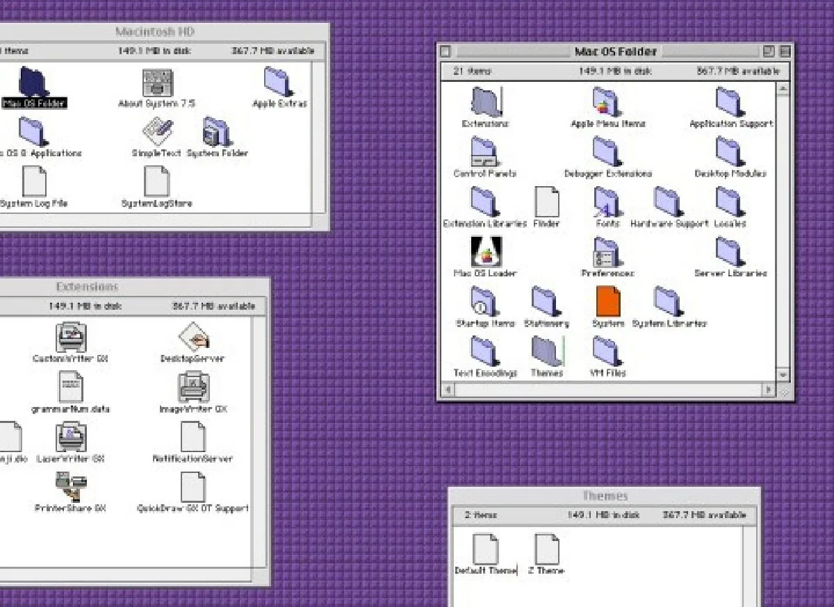This screenshot has width=834, height=607.
Task: Select the Startup Items folder
Action: coord(485,302)
